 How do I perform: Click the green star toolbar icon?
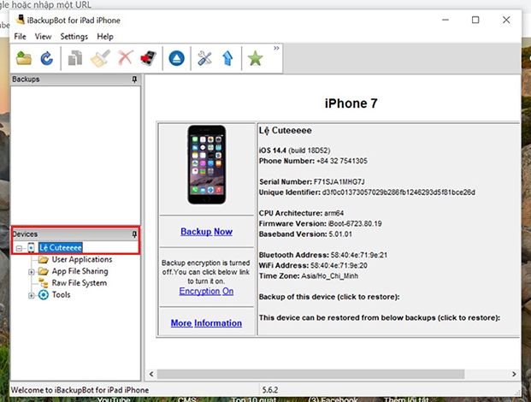pyautogui.click(x=255, y=59)
